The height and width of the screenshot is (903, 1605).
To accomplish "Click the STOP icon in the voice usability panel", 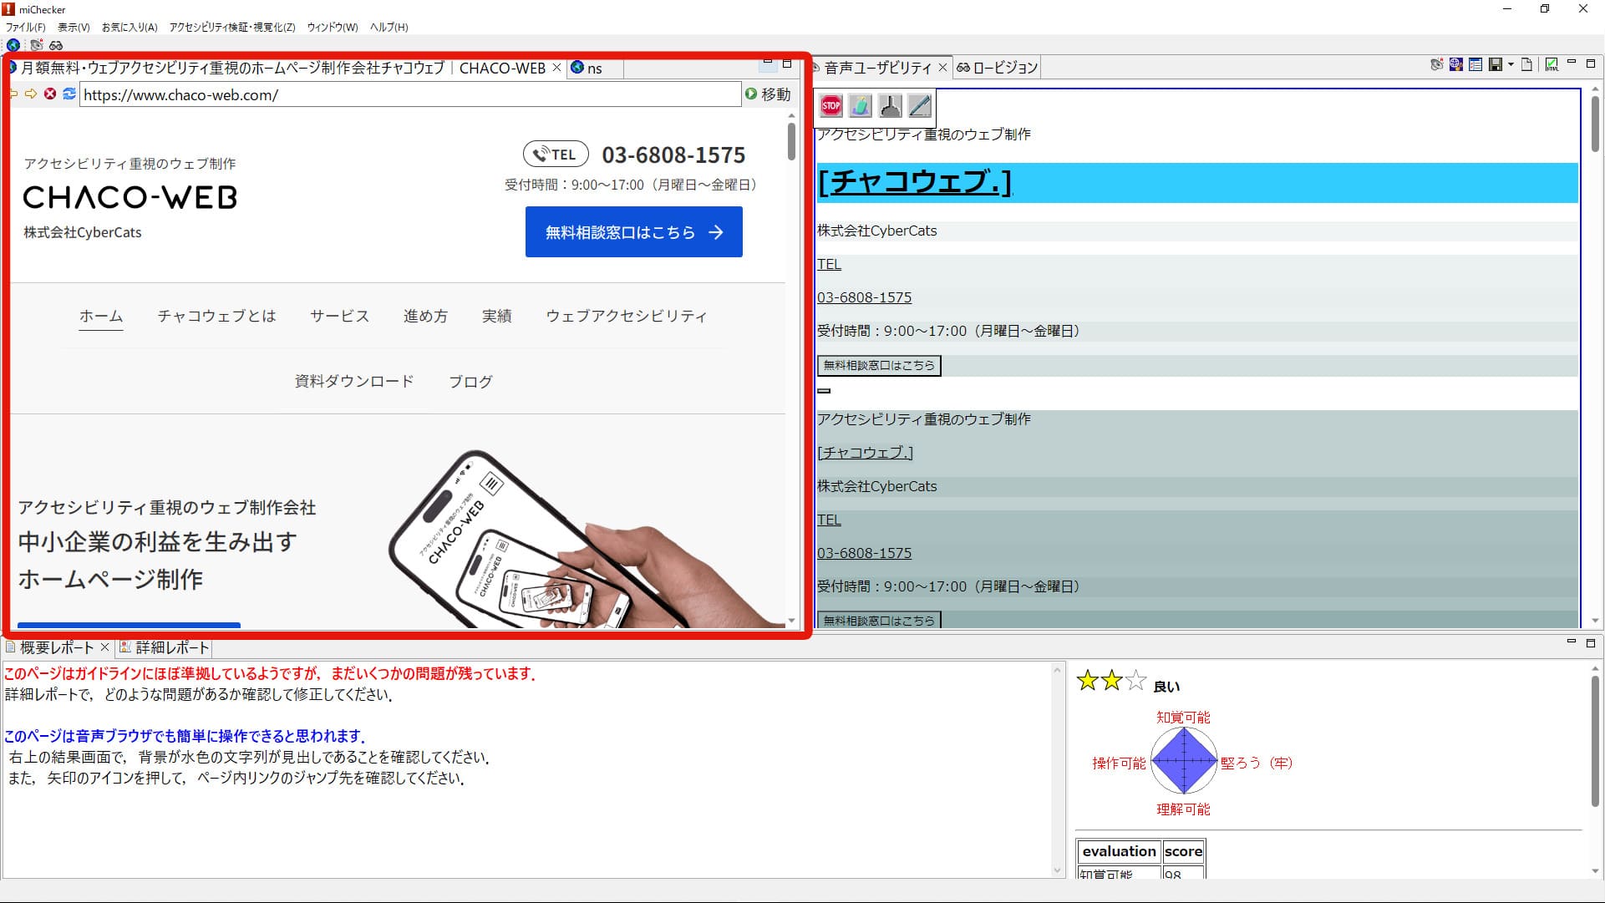I will coord(830,107).
